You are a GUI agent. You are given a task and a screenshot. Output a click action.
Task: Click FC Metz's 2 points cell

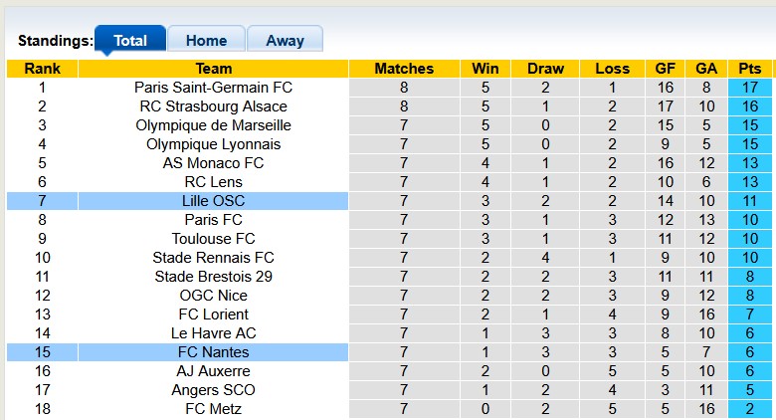pyautogui.click(x=749, y=409)
